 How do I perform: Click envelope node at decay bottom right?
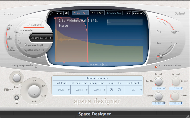87,62
